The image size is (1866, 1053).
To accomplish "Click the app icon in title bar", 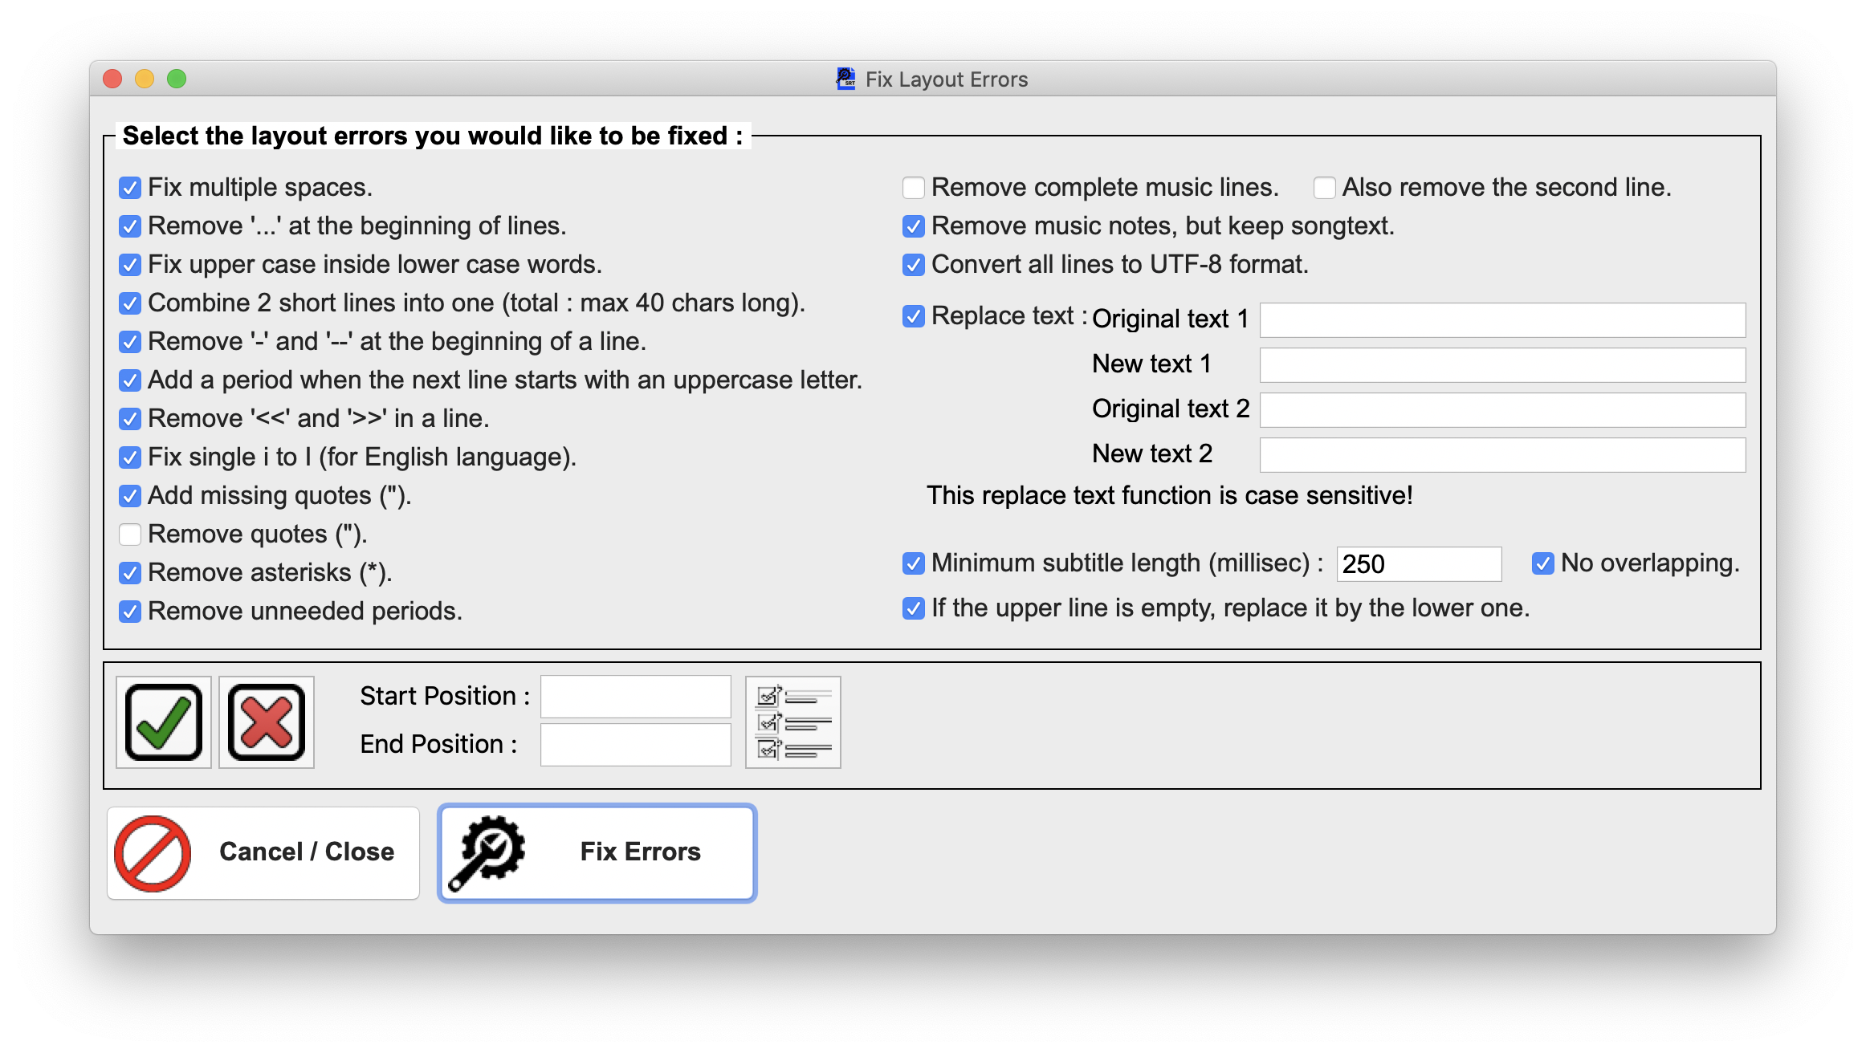I will pyautogui.click(x=845, y=79).
